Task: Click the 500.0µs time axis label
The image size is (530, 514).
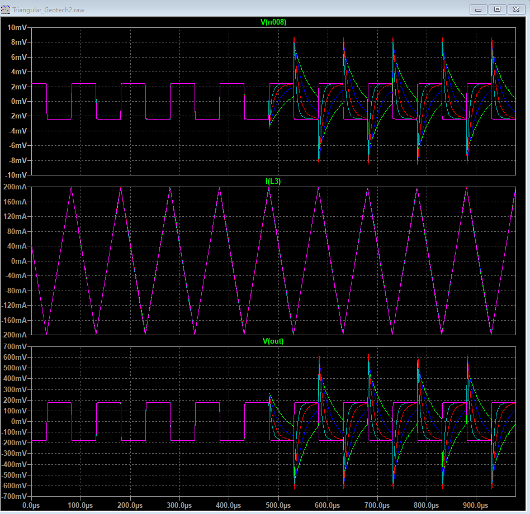Action: (279, 505)
